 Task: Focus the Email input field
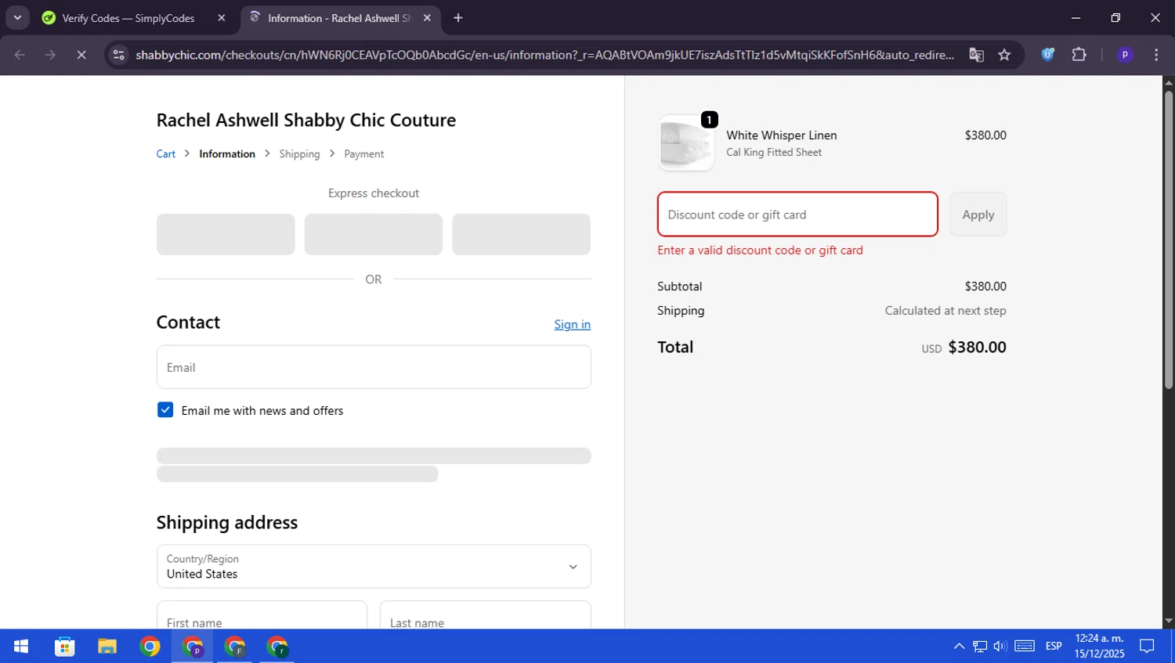click(x=374, y=367)
